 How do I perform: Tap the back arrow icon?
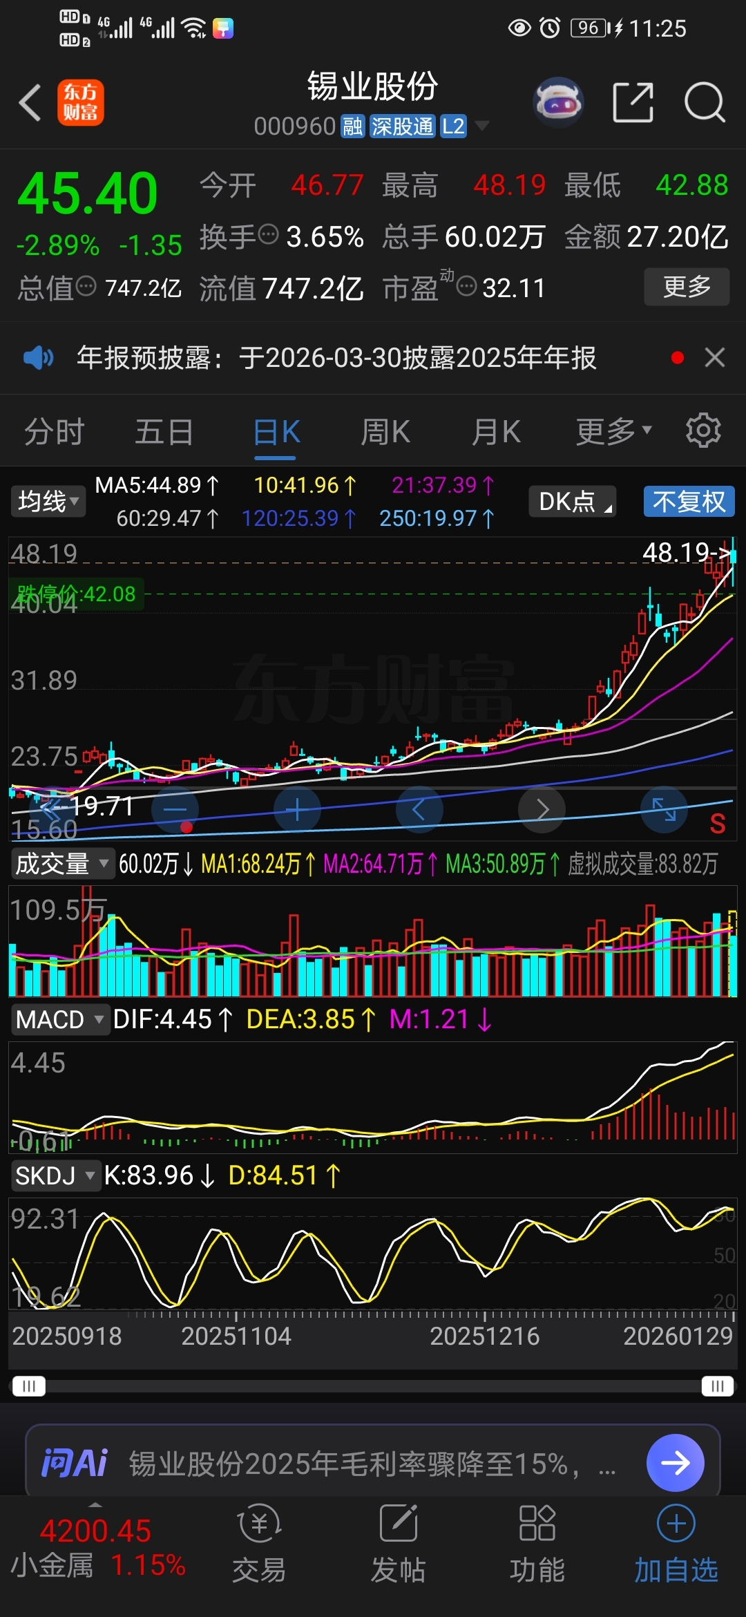tap(30, 103)
